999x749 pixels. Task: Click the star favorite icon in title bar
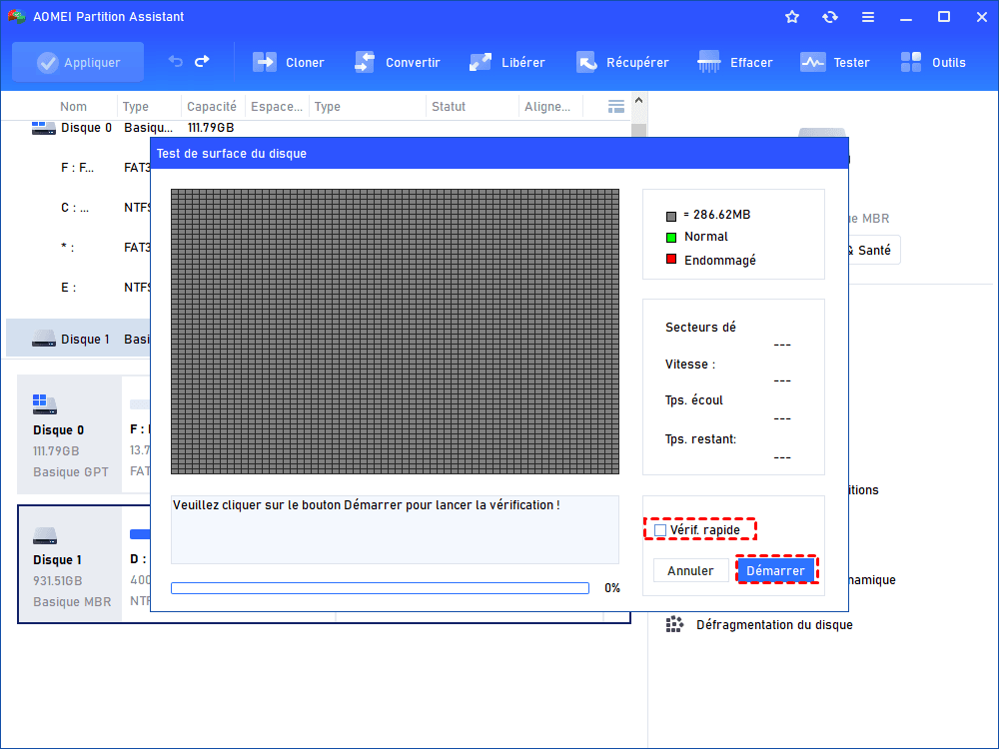click(792, 17)
